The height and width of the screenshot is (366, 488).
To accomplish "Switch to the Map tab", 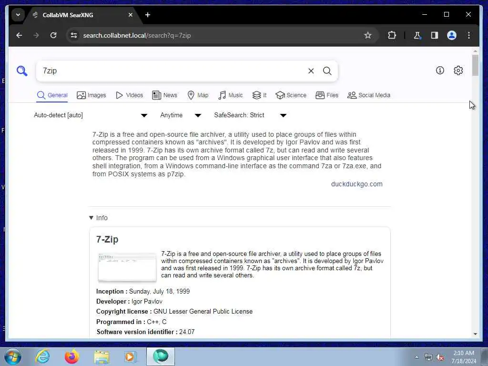I will click(x=198, y=95).
